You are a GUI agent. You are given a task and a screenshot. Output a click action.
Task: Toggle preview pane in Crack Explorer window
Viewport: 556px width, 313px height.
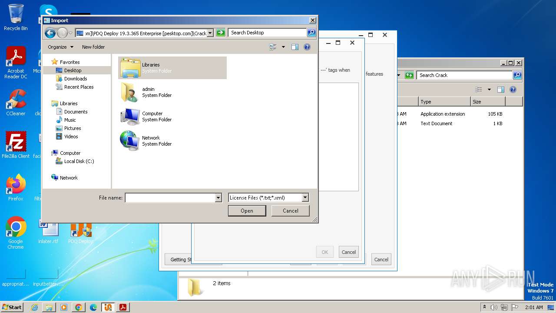[501, 90]
